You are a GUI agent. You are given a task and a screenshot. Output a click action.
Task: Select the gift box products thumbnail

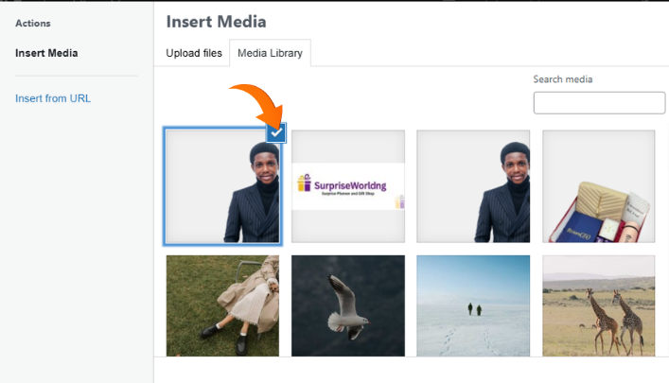[x=598, y=187]
